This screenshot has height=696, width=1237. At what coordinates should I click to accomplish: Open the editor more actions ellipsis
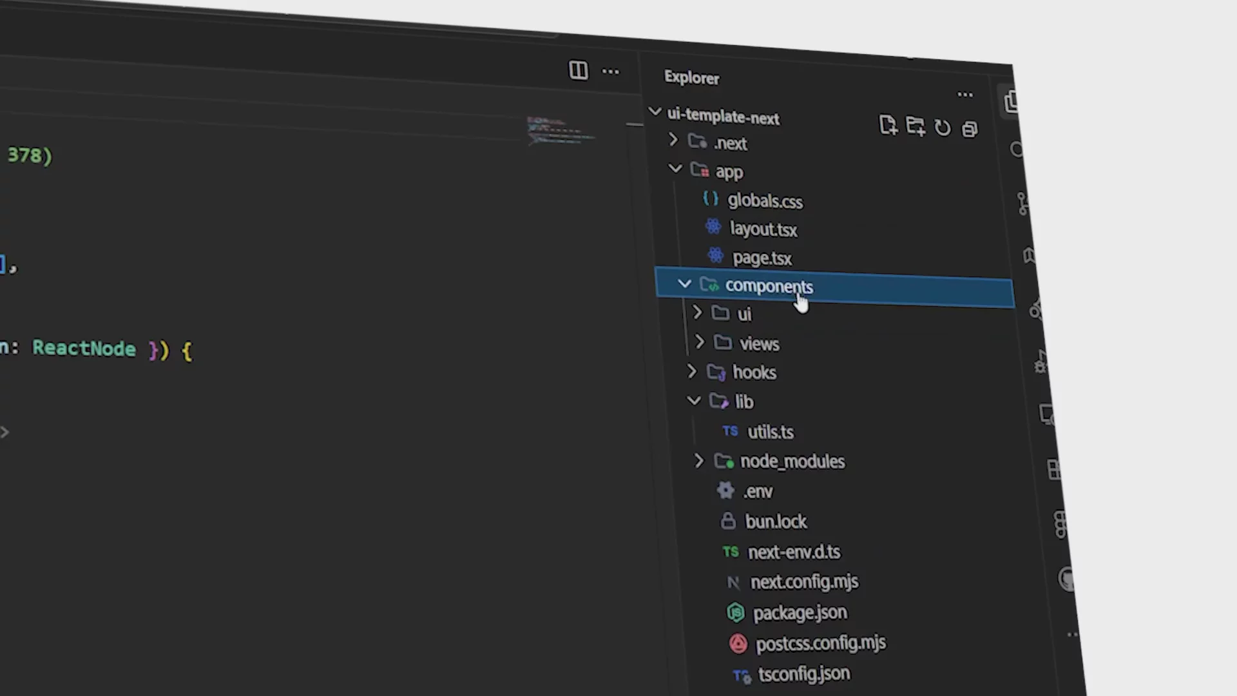610,72
